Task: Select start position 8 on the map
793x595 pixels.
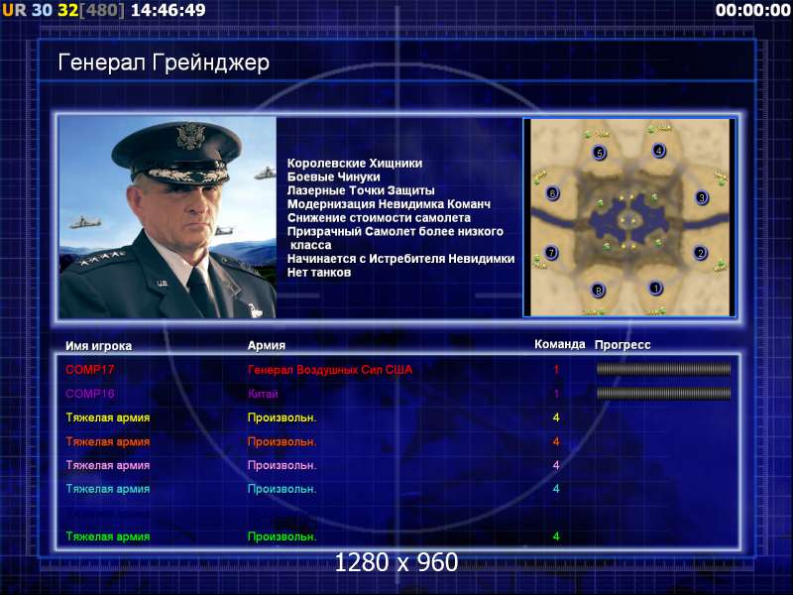Action: pyautogui.click(x=599, y=291)
